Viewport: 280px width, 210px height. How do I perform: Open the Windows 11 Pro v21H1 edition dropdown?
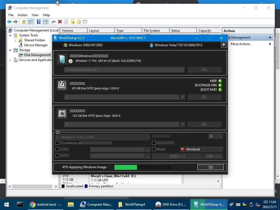pyautogui.click(x=103, y=137)
